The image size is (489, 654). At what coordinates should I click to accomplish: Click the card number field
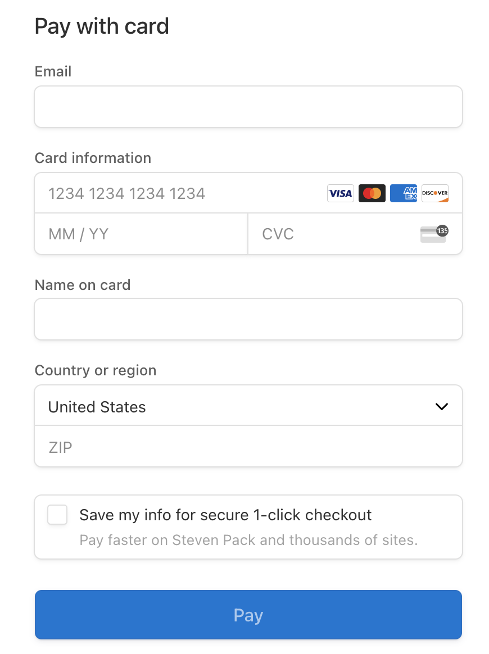(x=180, y=193)
